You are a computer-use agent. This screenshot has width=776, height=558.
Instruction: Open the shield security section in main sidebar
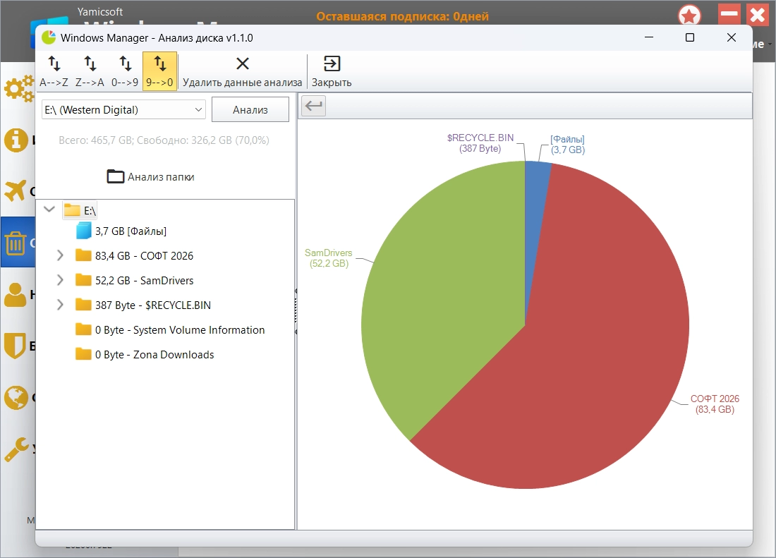coord(15,345)
